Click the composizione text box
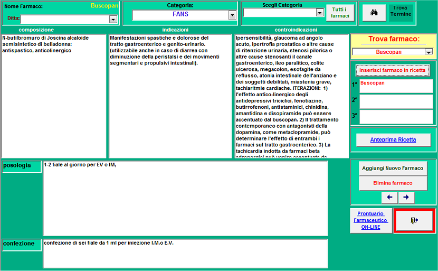The height and width of the screenshot is (271, 438). [54, 96]
